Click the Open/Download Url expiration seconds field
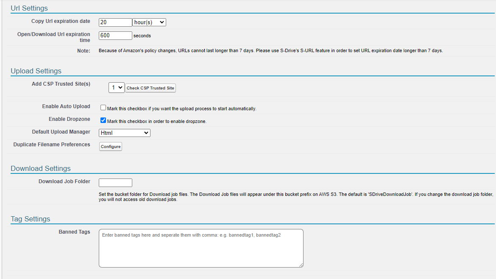The height and width of the screenshot is (279, 496). tap(115, 36)
